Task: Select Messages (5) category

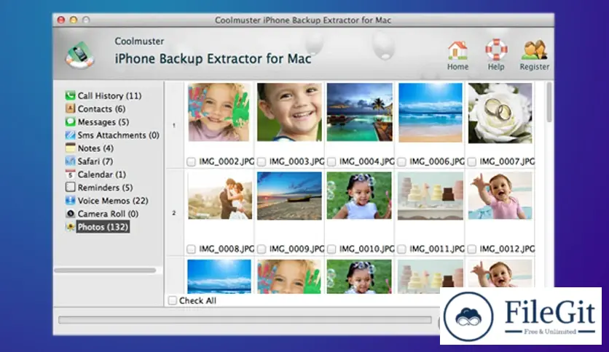Action: pos(103,122)
